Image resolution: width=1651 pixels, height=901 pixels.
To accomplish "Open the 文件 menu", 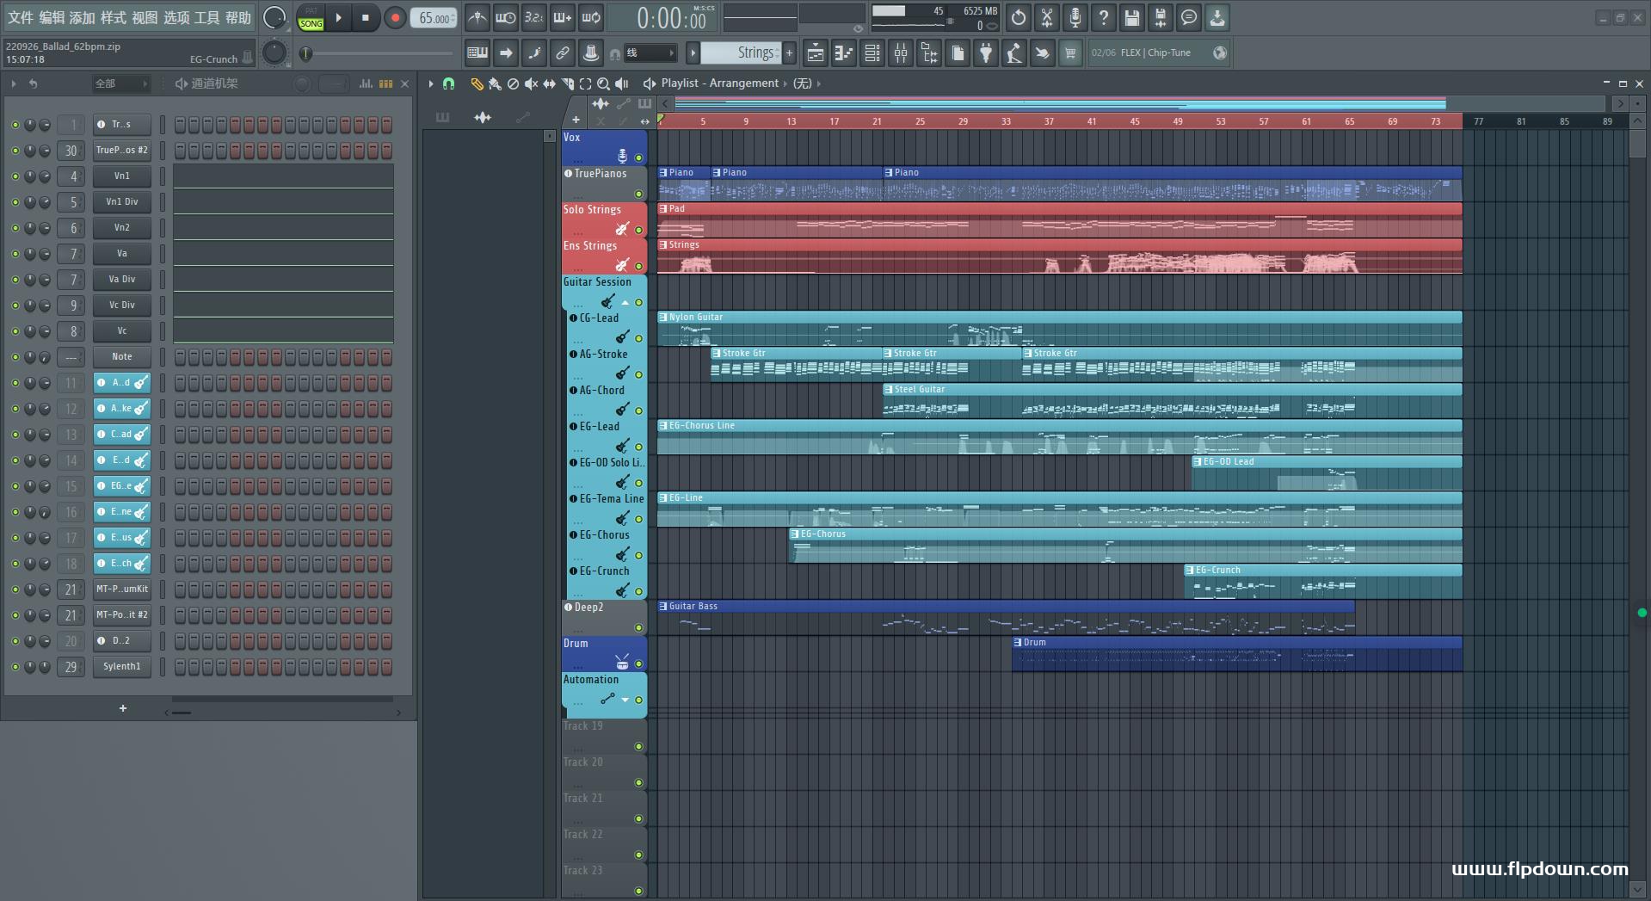I will click(x=21, y=17).
